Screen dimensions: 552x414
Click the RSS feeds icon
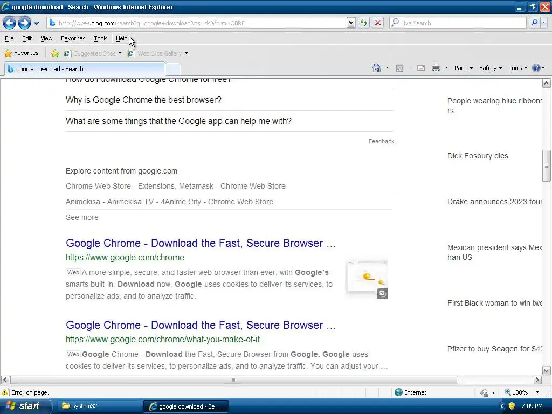point(399,68)
